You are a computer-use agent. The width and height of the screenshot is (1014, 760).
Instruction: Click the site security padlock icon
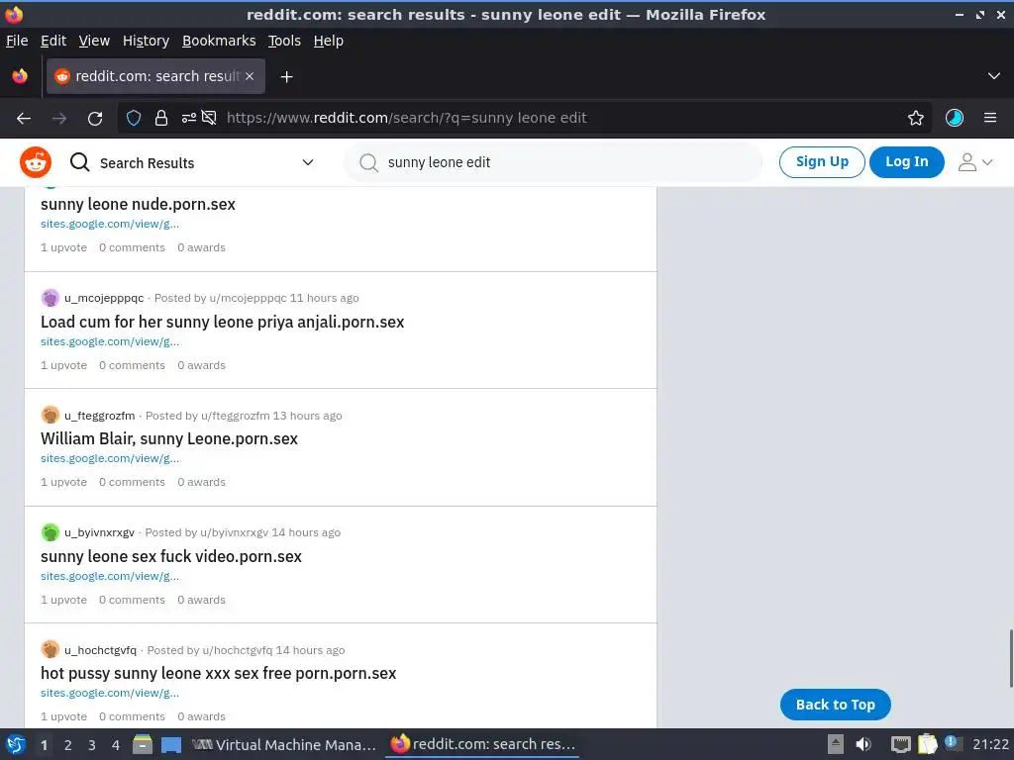(x=161, y=119)
